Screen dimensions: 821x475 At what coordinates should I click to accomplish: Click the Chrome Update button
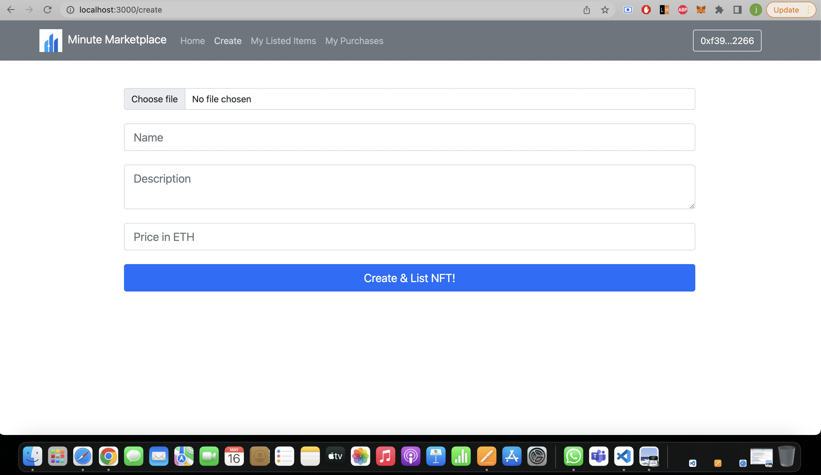click(786, 10)
